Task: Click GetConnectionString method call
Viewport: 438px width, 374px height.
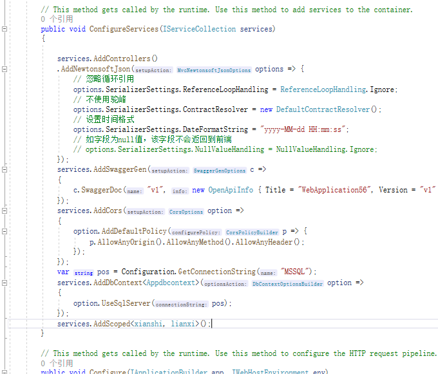Action: tap(217, 272)
